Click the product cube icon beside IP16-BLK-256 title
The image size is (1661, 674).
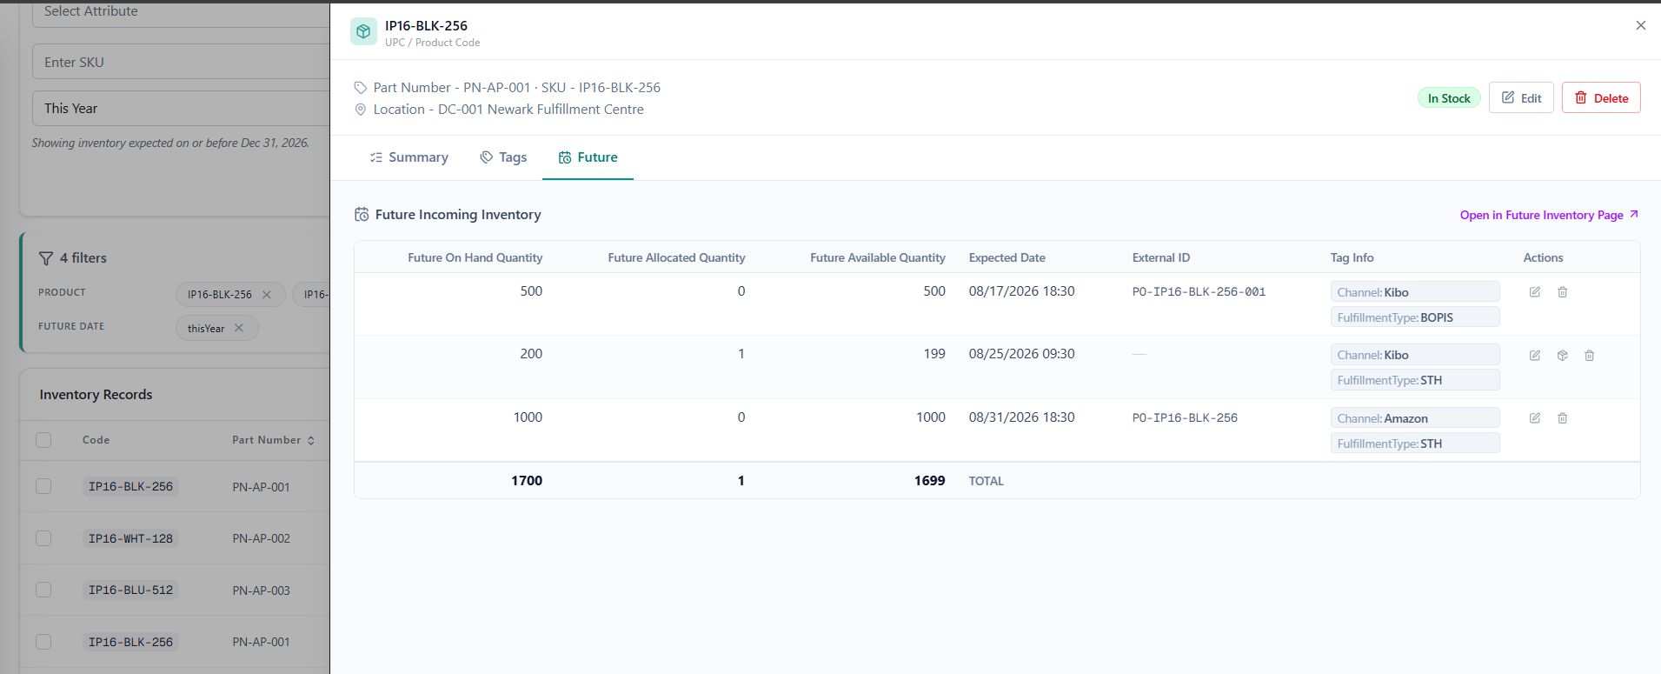(363, 31)
